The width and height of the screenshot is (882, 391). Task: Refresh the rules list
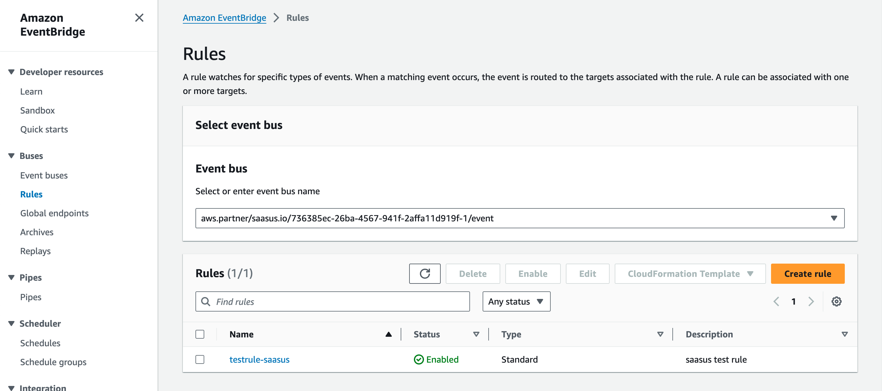click(x=425, y=274)
